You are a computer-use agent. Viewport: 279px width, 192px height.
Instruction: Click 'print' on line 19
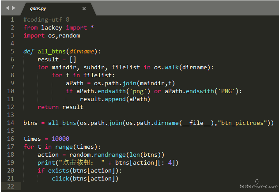tap(46, 162)
